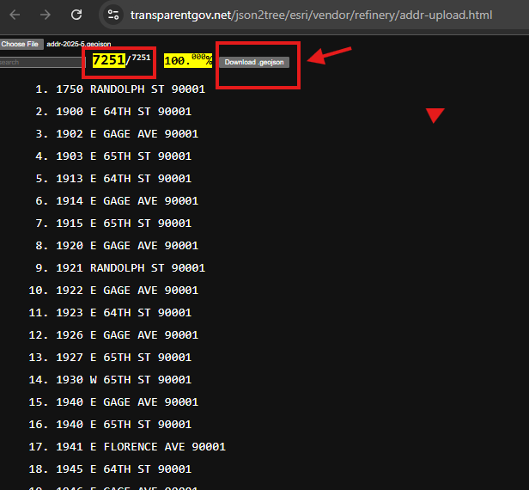529x490 pixels.
Task: Click the yellow 100.000% progress indicator
Action: point(187,61)
